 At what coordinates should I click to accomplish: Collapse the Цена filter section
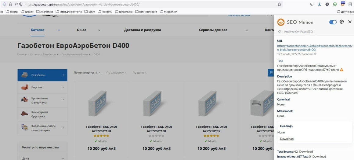[x=63, y=158]
